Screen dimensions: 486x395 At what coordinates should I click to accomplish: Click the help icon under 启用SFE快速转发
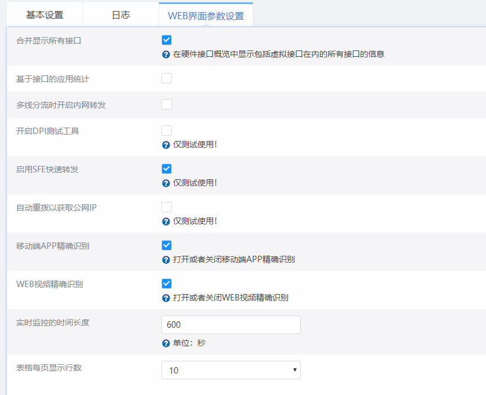[166, 183]
